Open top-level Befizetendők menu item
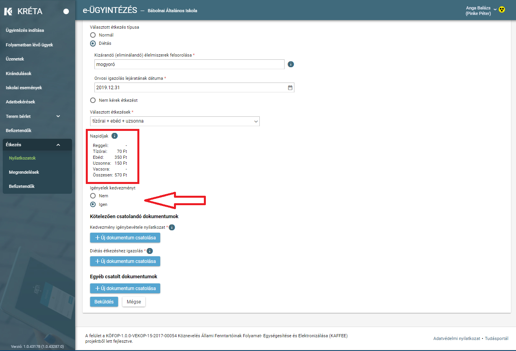 coord(18,130)
